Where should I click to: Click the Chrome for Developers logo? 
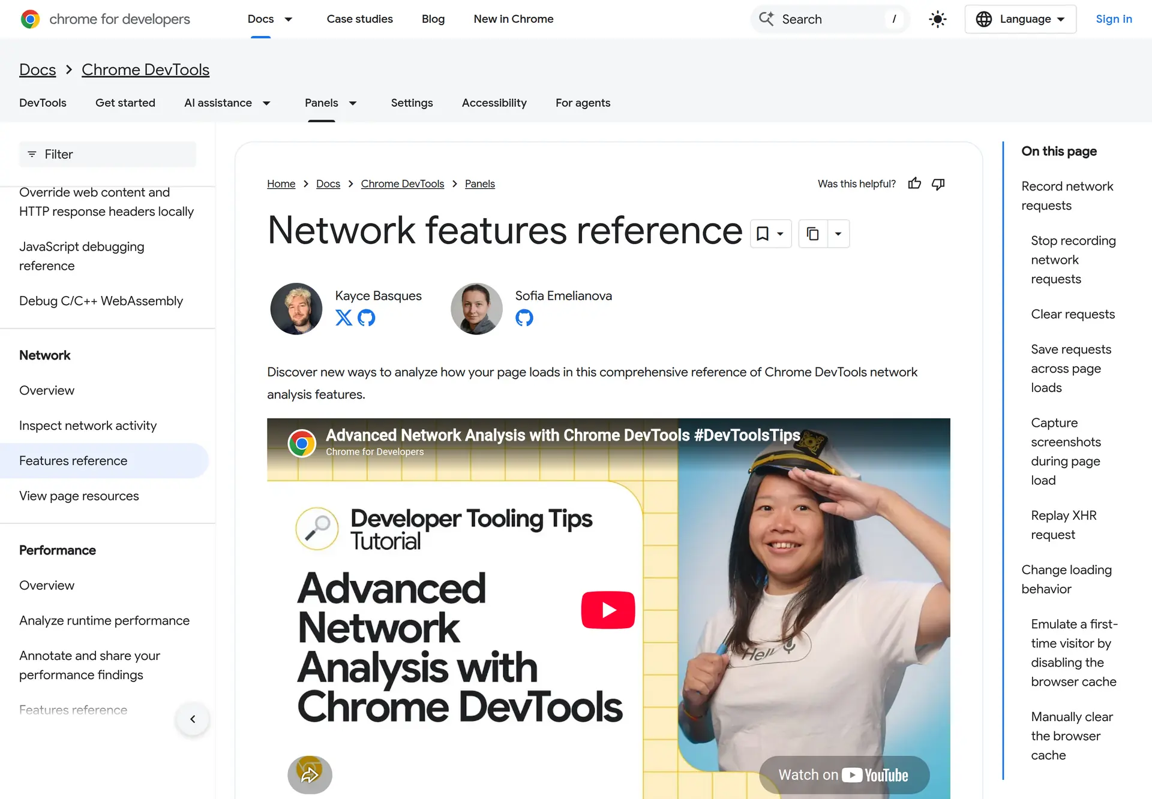pyautogui.click(x=105, y=19)
